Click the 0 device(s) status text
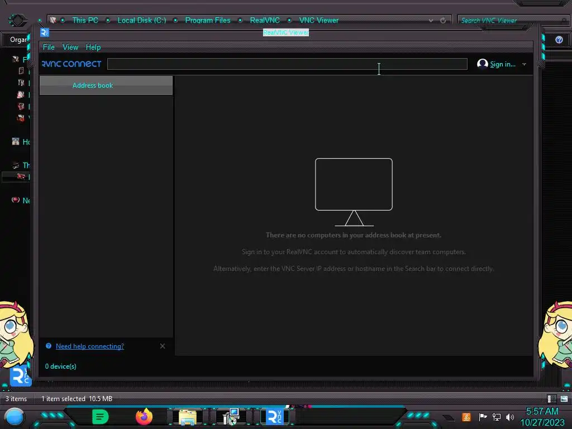The image size is (572, 429). tap(60, 366)
